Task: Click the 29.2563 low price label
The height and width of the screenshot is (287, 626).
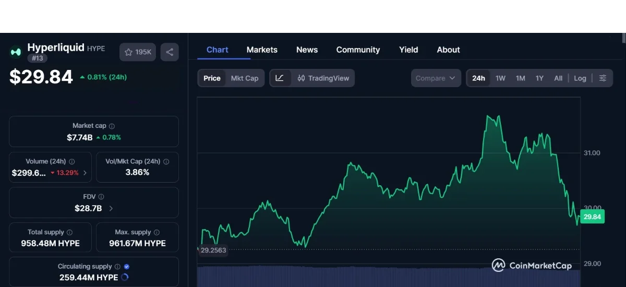Action: click(x=213, y=250)
